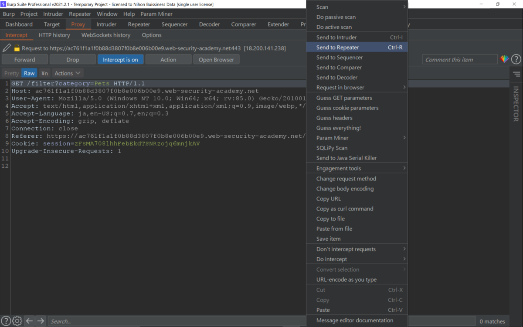Viewport: 523px width, 327px height.
Task: Open the Help menu
Action: 129,14
